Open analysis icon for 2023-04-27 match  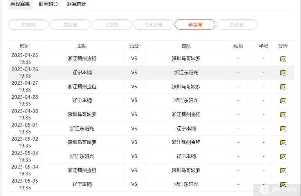[x=283, y=87]
